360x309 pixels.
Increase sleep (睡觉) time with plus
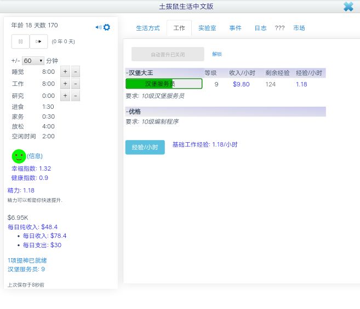pyautogui.click(x=65, y=72)
